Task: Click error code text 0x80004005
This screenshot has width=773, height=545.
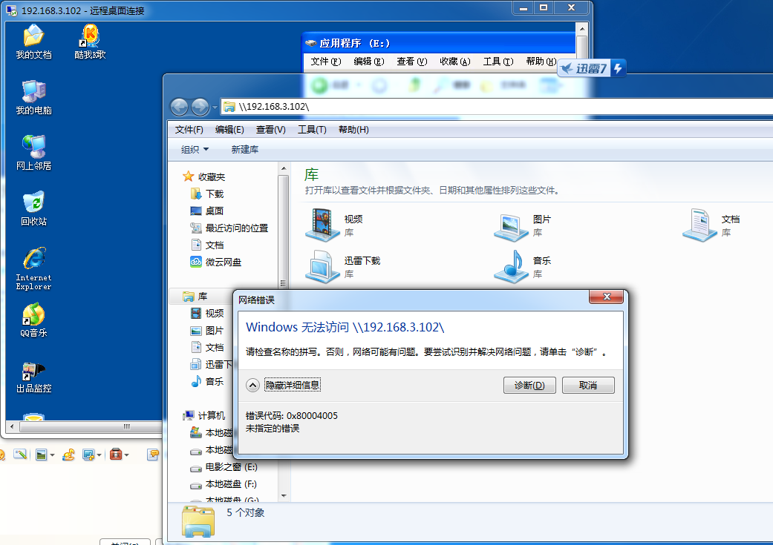Action: tap(312, 415)
